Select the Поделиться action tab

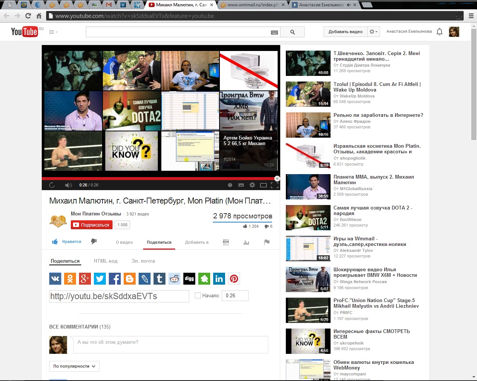[159, 242]
